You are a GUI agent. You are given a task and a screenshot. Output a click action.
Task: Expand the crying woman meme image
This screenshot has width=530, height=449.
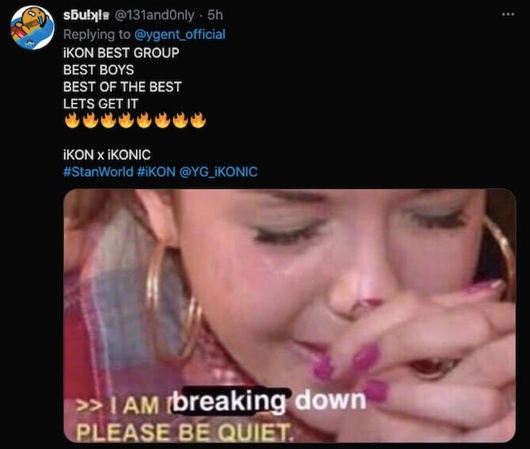(x=290, y=316)
